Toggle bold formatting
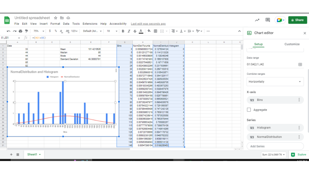The height and width of the screenshot is (174, 309). pyautogui.click(x=123, y=31)
